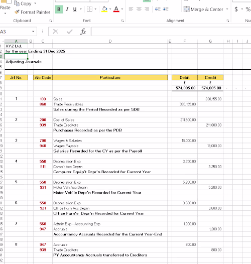Select PY Accountancy Accruals narration cell

pos(110,255)
